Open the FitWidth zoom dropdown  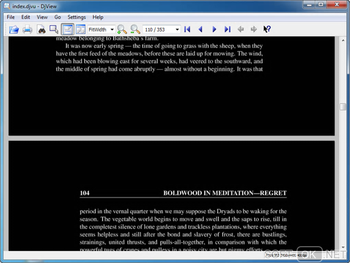[101, 30]
